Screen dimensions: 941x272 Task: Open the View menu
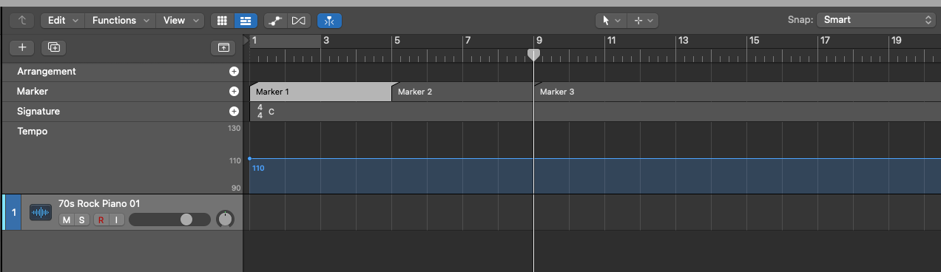coord(181,21)
